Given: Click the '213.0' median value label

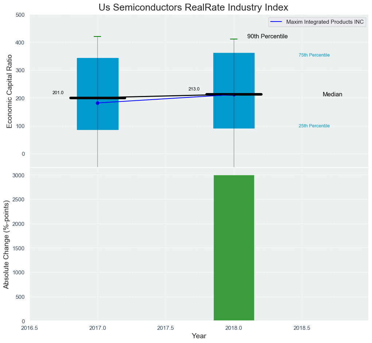Looking at the screenshot, I should (x=194, y=89).
